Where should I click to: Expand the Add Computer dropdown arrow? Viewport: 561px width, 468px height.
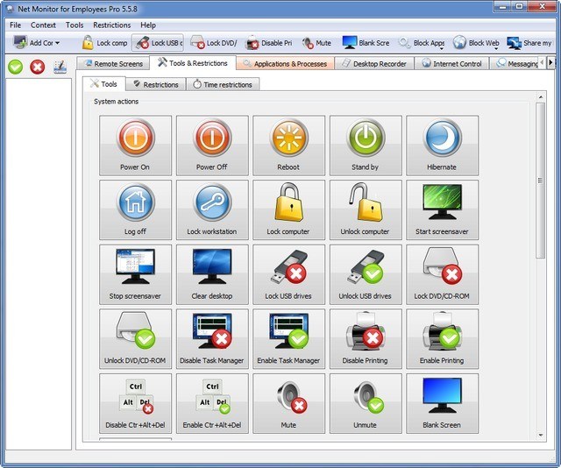[x=58, y=43]
